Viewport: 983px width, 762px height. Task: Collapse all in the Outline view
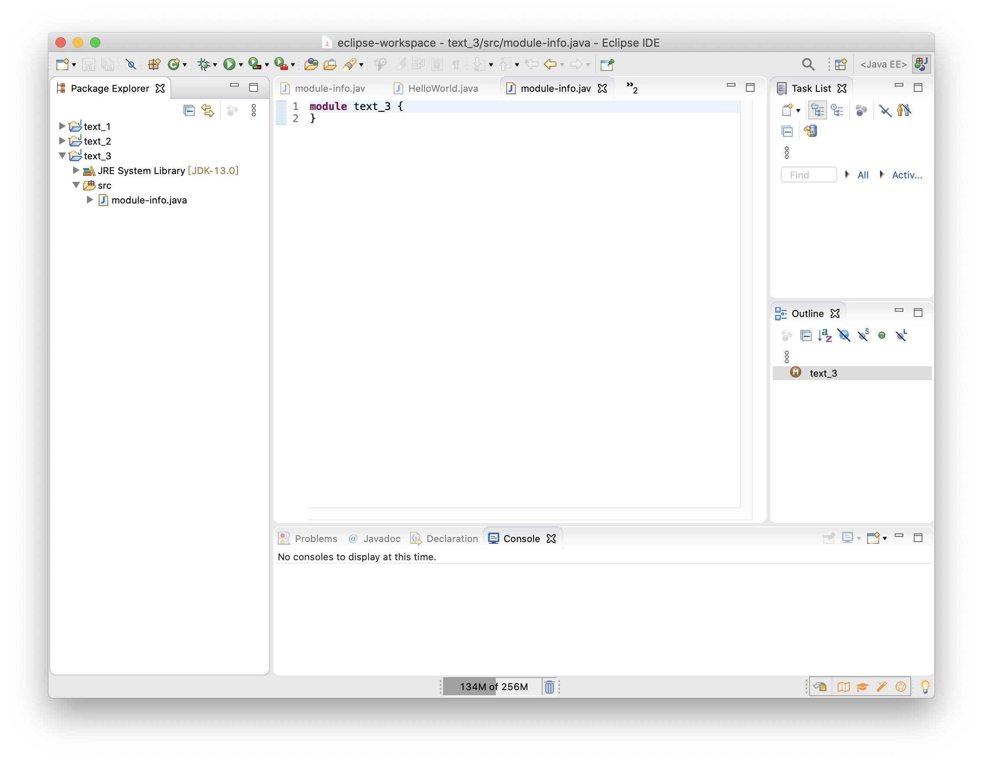(806, 336)
